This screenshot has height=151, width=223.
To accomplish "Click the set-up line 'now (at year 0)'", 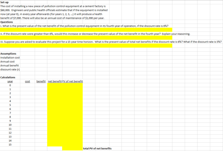I will pyautogui.click(x=51, y=14).
